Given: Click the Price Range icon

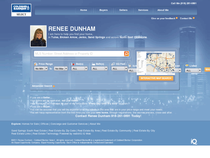Looking at the screenshot, I should point(36,64).
